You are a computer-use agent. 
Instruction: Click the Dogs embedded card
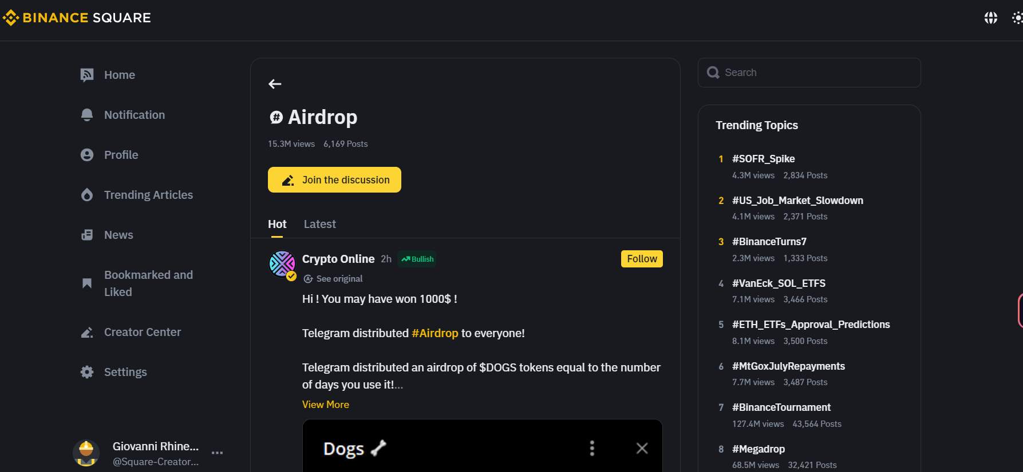click(x=482, y=446)
